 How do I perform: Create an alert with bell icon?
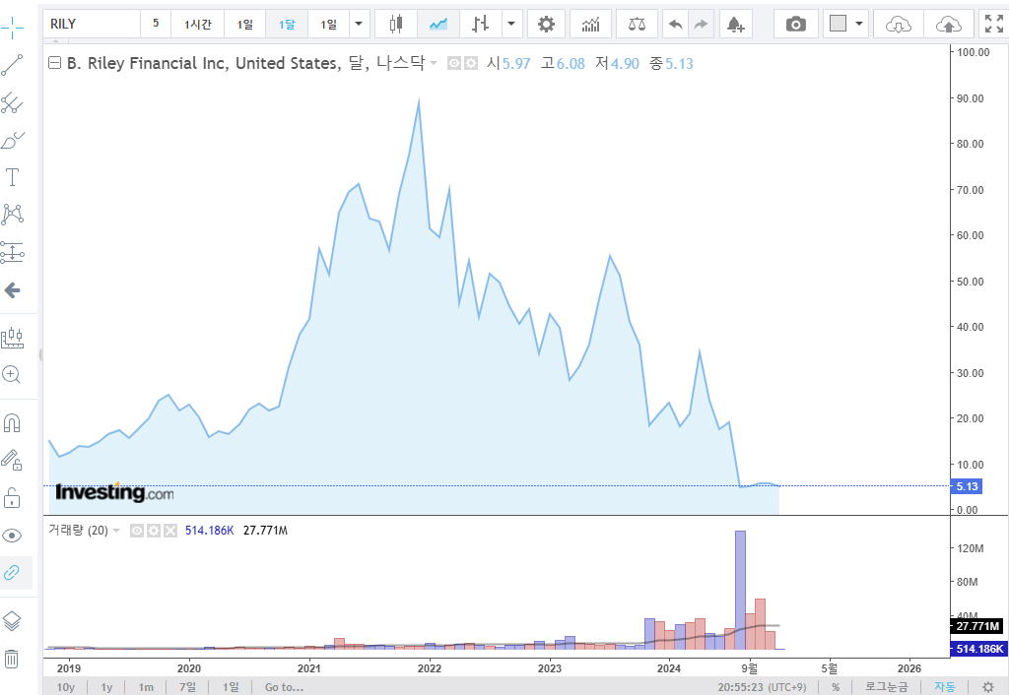pyautogui.click(x=735, y=25)
